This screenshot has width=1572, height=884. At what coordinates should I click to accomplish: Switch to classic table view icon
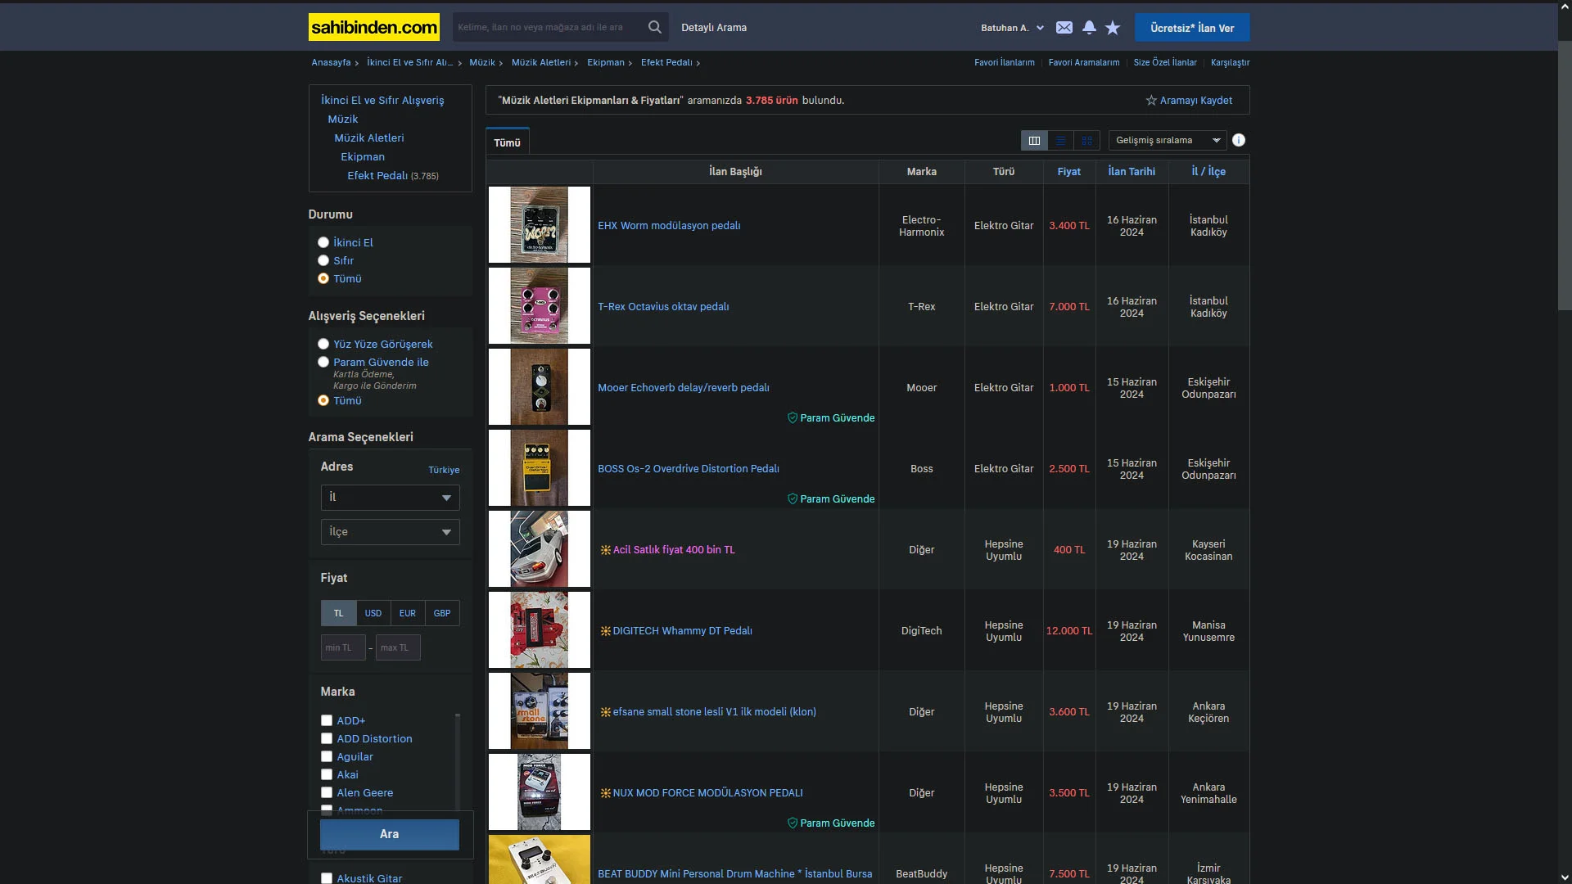pos(1034,140)
